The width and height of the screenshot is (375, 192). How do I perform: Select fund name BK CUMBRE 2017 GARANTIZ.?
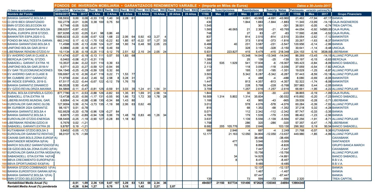[x=27, y=78]
